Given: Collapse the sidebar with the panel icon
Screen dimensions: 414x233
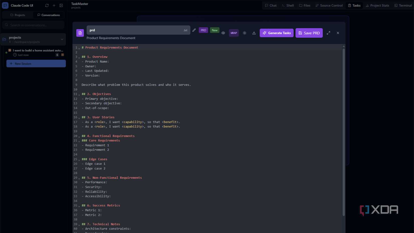Looking at the screenshot, I should tap(61, 5).
